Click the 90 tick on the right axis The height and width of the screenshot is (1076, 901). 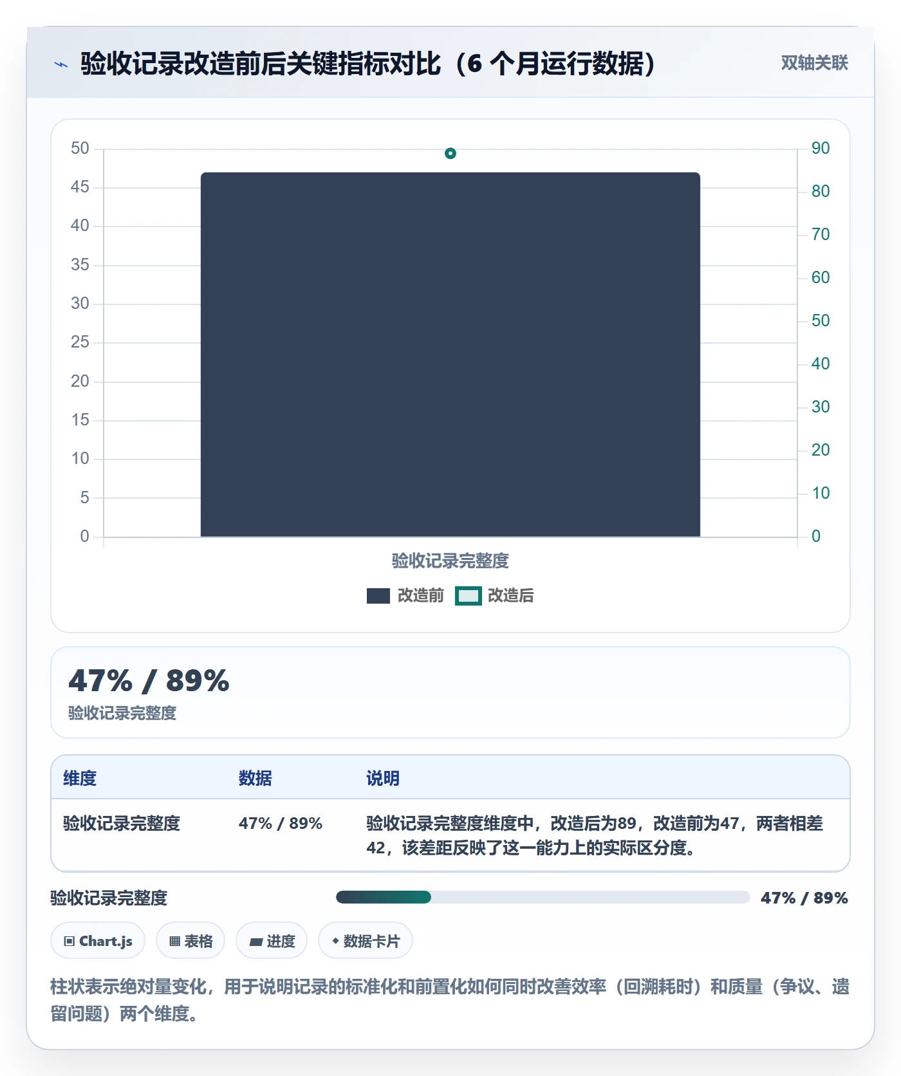pos(821,149)
